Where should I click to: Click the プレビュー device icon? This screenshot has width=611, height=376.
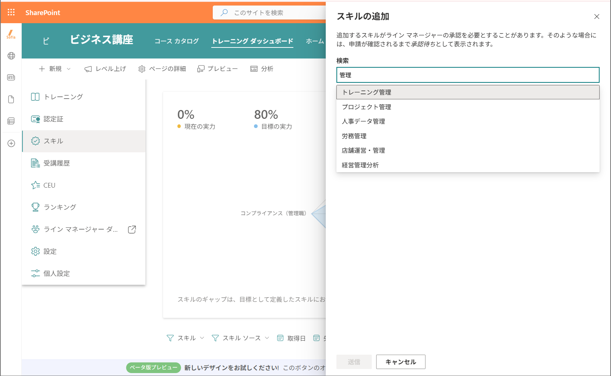pyautogui.click(x=201, y=69)
